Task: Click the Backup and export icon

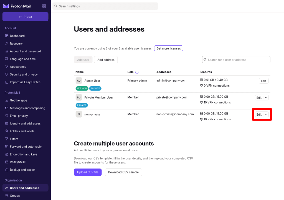Action: coord(7,170)
